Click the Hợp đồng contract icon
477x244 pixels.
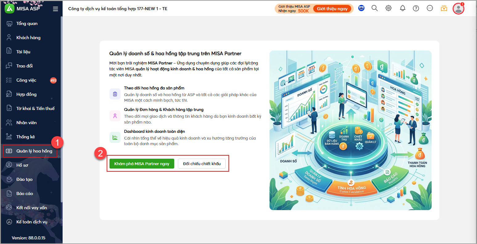click(x=9, y=94)
